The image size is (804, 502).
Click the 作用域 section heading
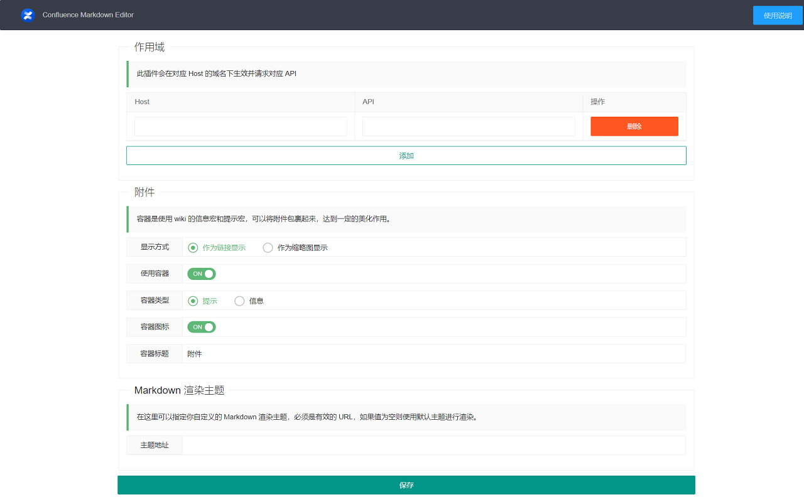pyautogui.click(x=149, y=47)
